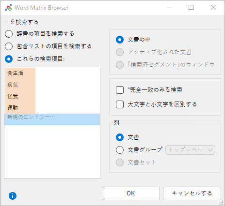Click the Word Matrix Browser app icon
Screen dimensions: 225x206
click(8, 8)
